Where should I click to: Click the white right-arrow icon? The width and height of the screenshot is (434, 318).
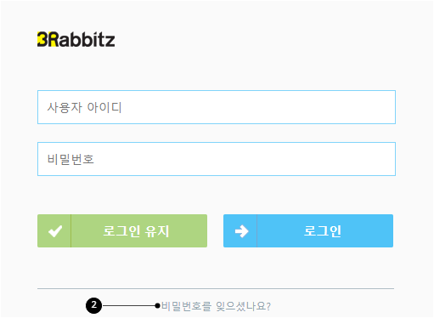coord(242,231)
